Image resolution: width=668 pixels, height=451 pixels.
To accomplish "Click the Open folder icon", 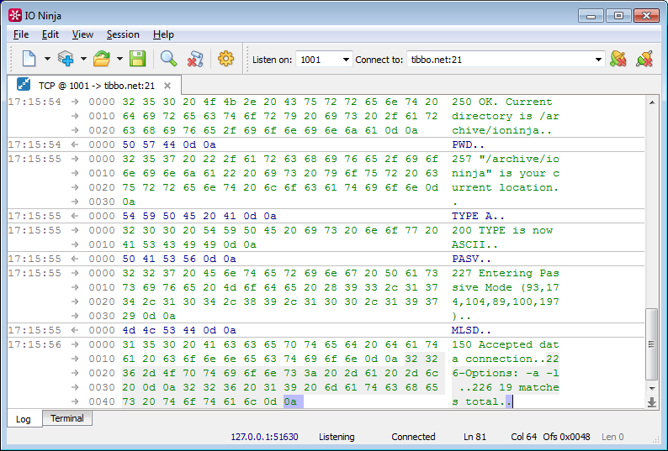I will pyautogui.click(x=102, y=59).
